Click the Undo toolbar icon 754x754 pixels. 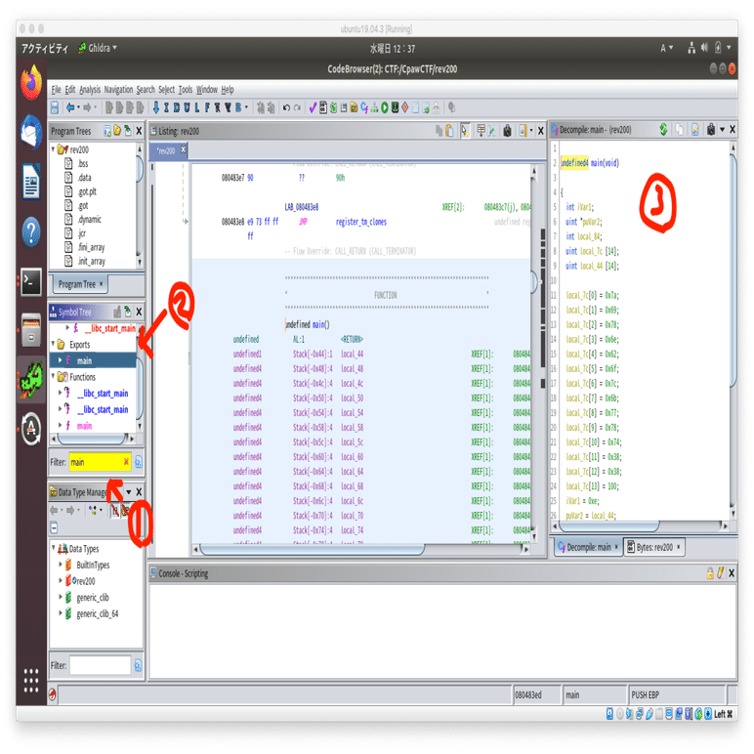(286, 107)
